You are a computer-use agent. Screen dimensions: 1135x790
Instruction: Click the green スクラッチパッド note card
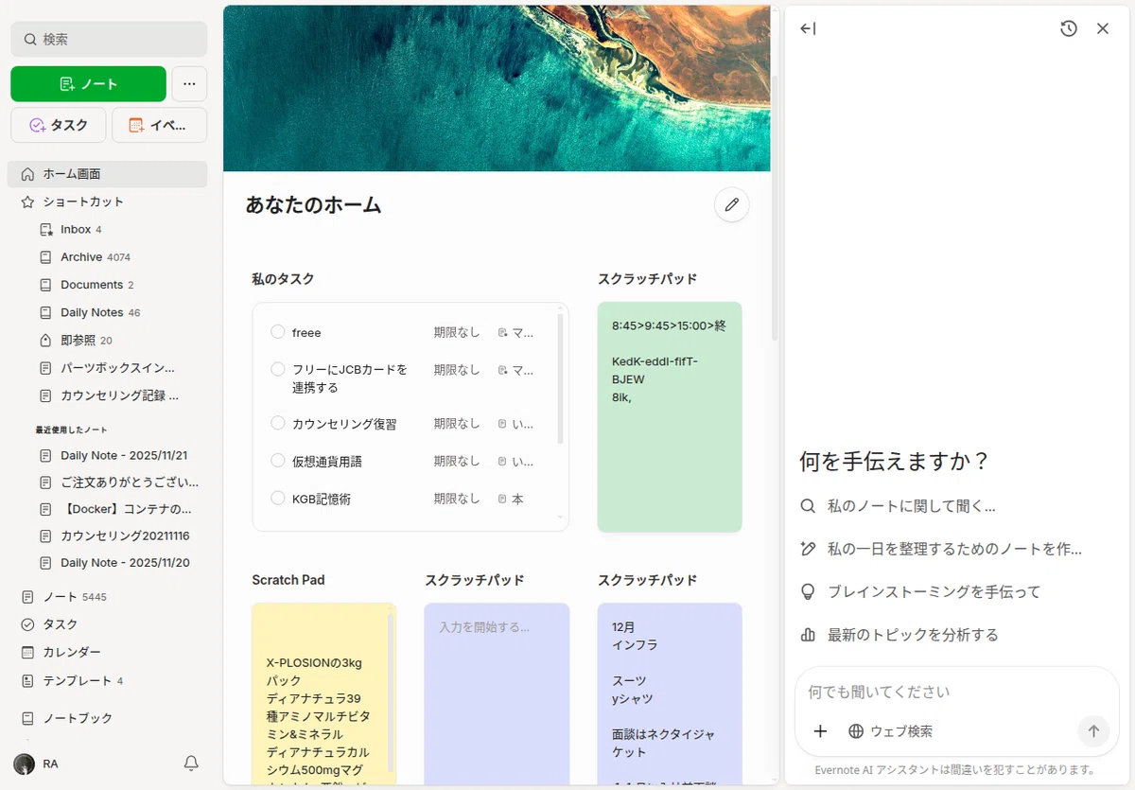(x=670, y=416)
